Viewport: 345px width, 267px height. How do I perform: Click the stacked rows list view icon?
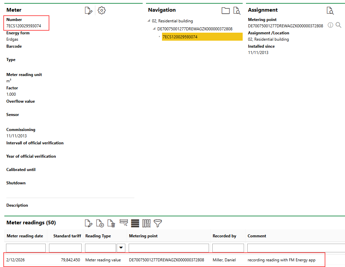pos(135,223)
